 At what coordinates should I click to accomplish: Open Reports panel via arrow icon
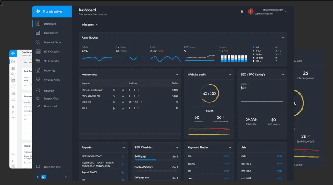coord(124,147)
